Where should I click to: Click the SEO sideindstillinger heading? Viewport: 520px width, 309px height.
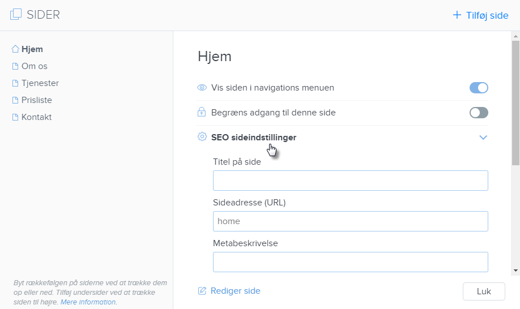(x=253, y=137)
